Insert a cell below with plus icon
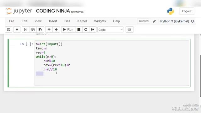This screenshot has height=113, width=201. pyautogui.click(x=17, y=30)
